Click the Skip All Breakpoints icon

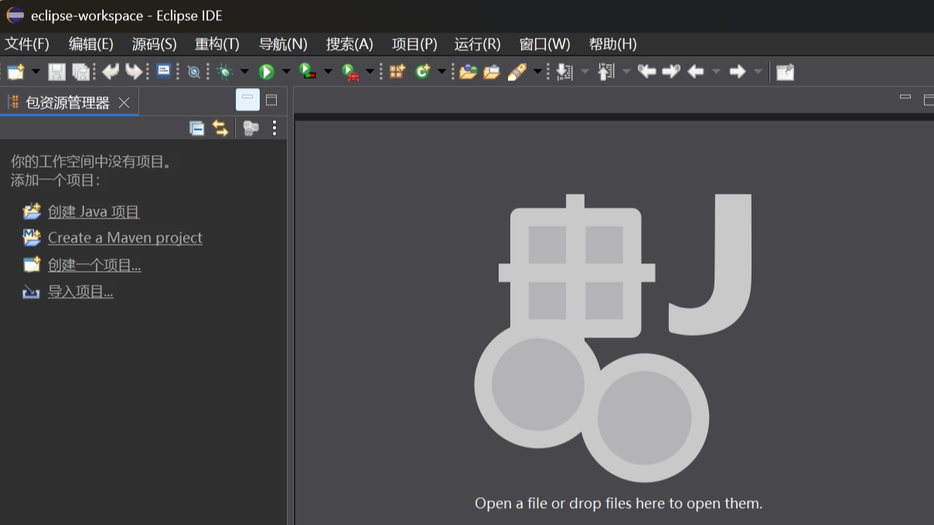(x=193, y=72)
